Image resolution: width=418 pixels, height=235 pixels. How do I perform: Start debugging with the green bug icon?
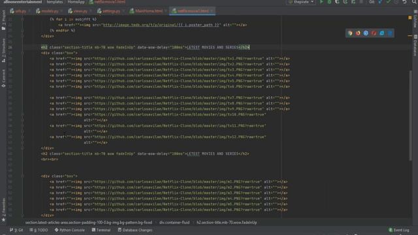click(329, 2)
